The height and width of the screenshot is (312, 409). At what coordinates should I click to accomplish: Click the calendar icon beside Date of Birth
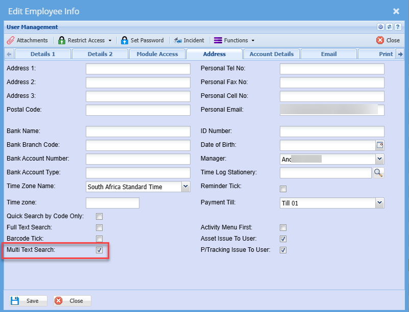(x=379, y=145)
